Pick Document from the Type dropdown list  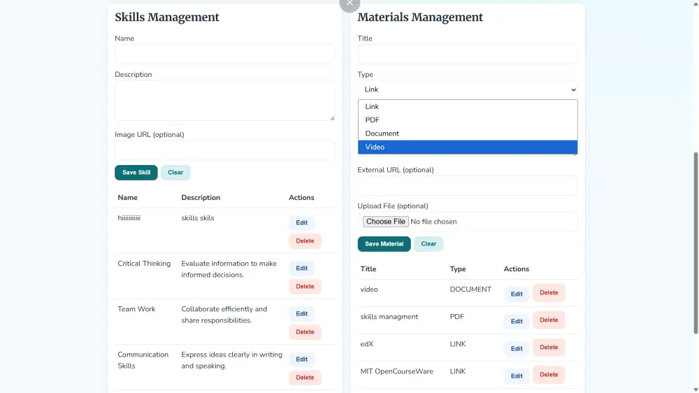point(467,134)
